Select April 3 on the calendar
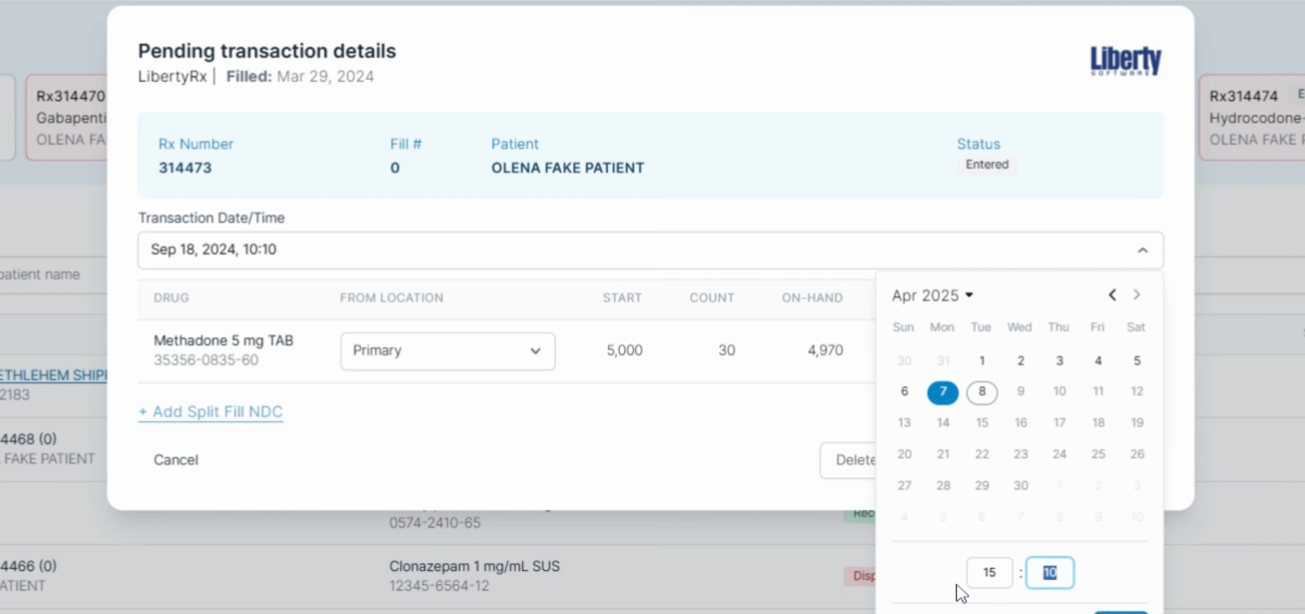This screenshot has height=614, width=1305. (1059, 360)
